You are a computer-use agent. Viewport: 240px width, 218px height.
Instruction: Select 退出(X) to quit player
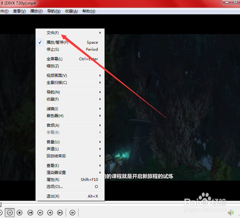coord(70,196)
